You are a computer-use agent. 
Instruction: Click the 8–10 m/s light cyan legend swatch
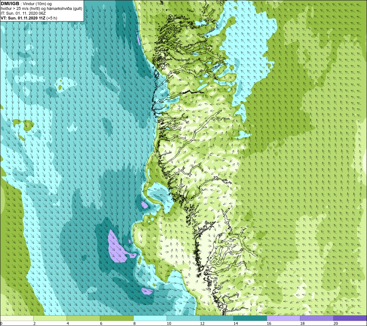tap(150, 318)
